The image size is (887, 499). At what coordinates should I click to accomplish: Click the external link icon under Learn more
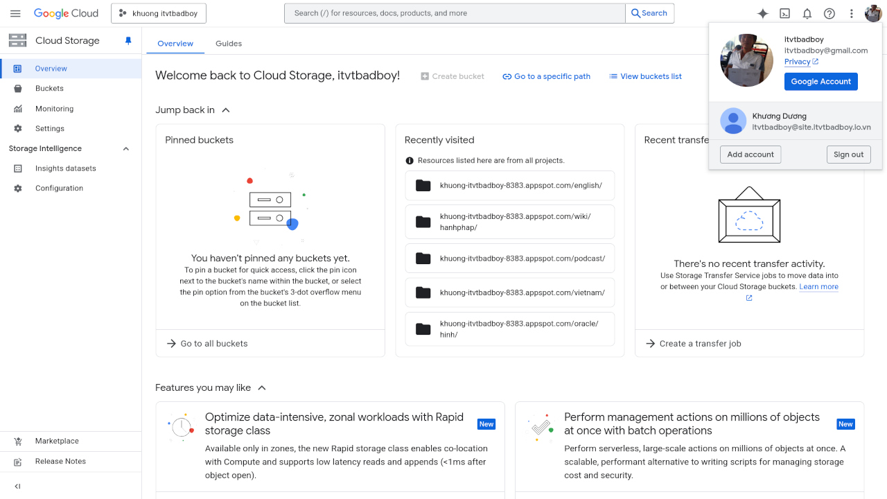pos(749,298)
